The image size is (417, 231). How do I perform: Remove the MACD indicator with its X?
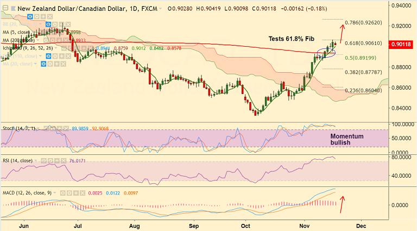(x=83, y=193)
